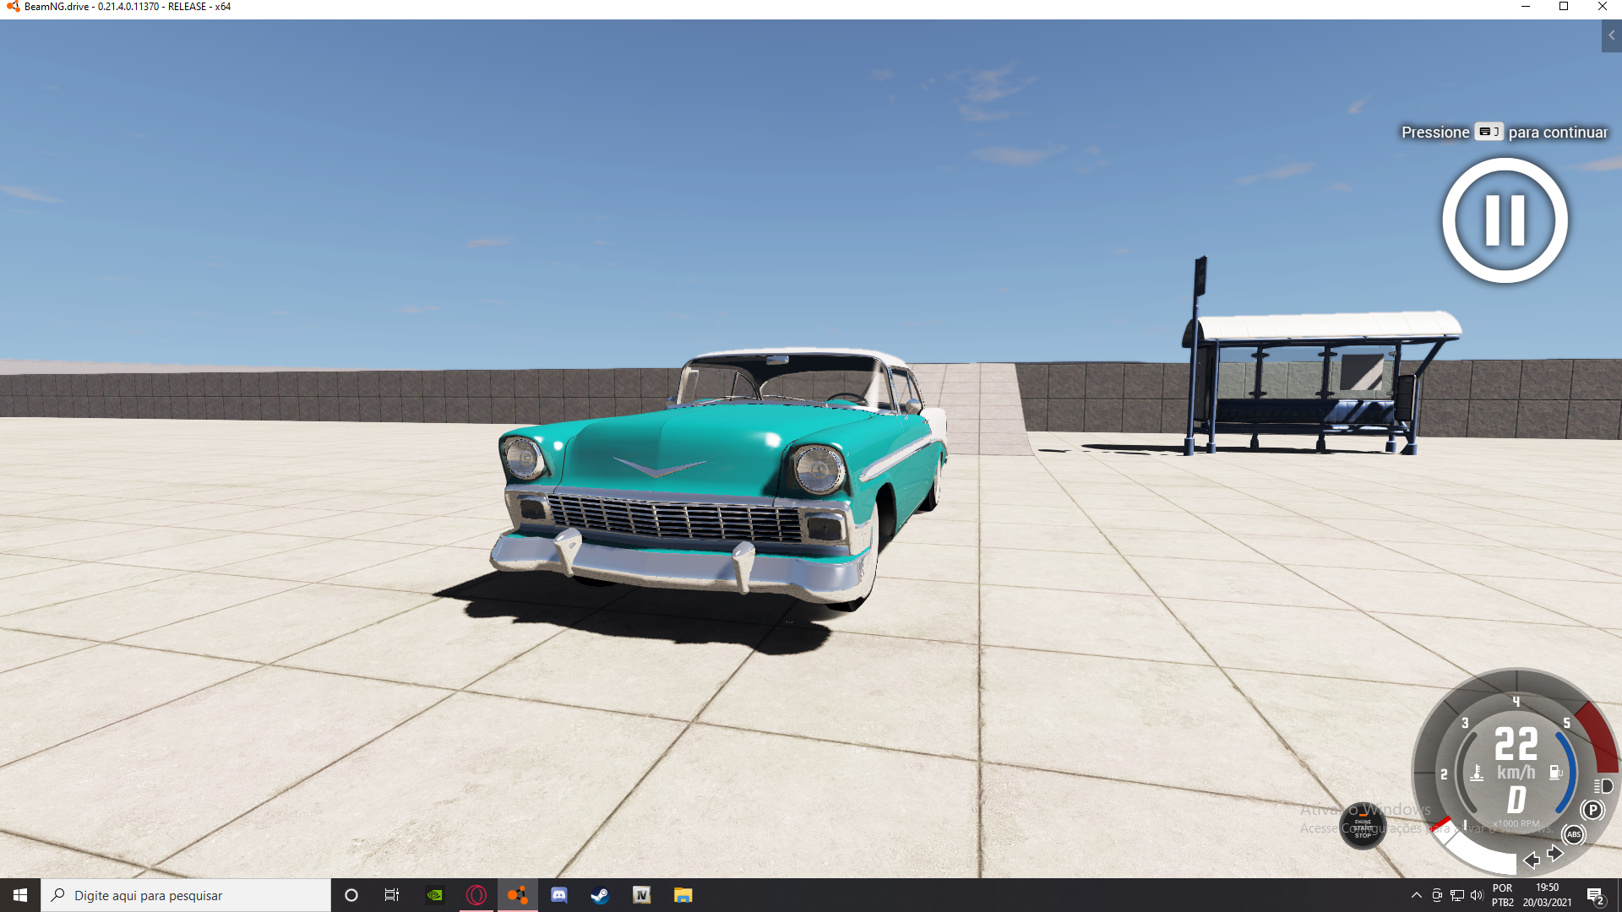Expand the collapsed side panel arrow
1622x912 pixels.
coord(1611,35)
